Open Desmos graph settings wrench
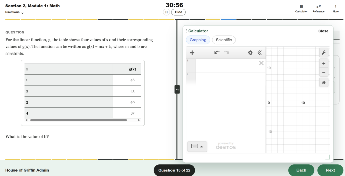This screenshot has width=345, height=176. [324, 52]
